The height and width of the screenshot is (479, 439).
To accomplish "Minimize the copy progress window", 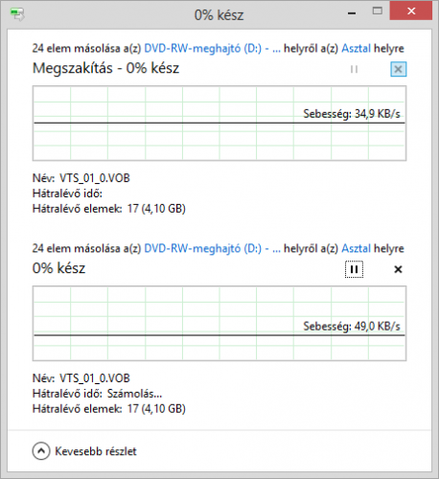I will click(x=352, y=13).
